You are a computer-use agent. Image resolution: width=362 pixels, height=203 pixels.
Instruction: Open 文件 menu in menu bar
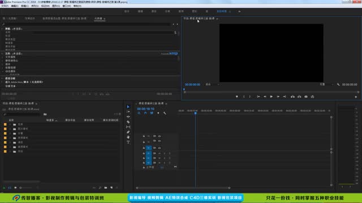pyautogui.click(x=5, y=6)
